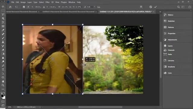
Task: Open the Layer menu
Action: point(30,2)
